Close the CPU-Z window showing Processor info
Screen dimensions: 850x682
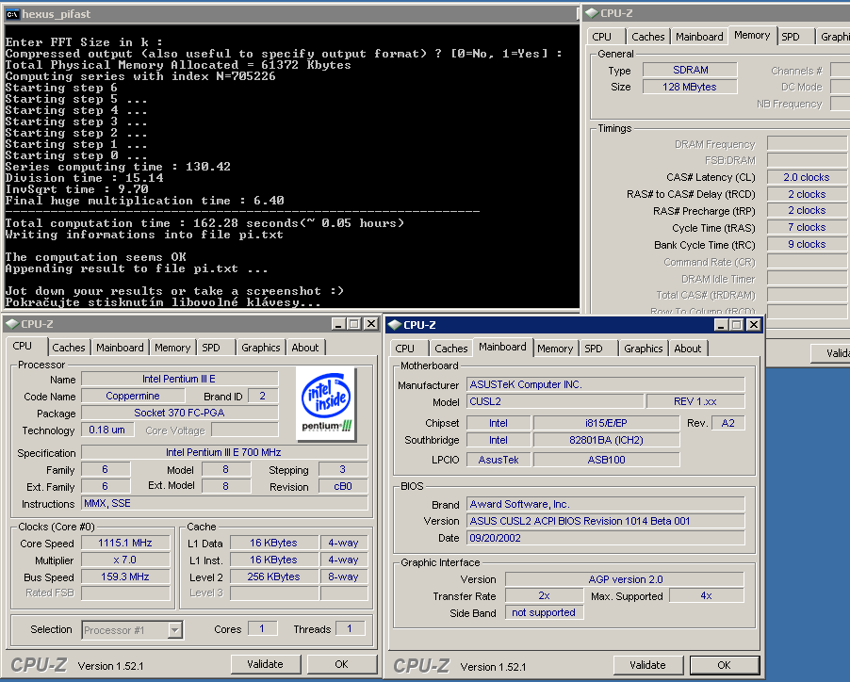tap(370, 324)
